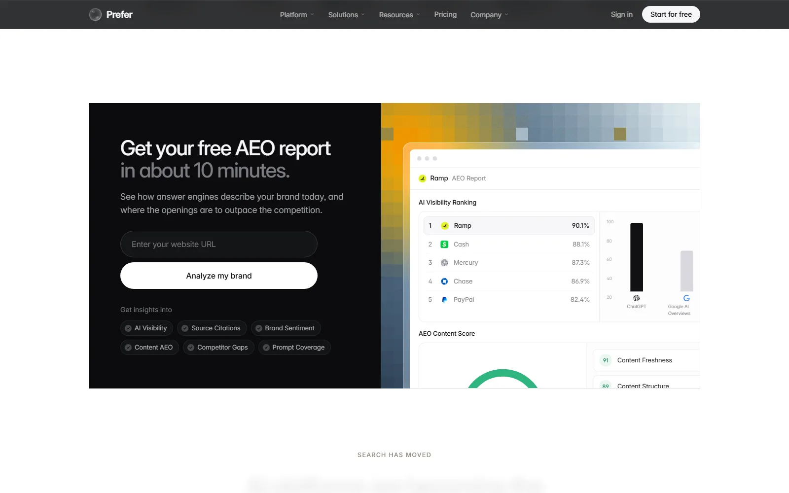Click the checkmark icon on AI Visibility chip
789x493 pixels.
pyautogui.click(x=128, y=328)
